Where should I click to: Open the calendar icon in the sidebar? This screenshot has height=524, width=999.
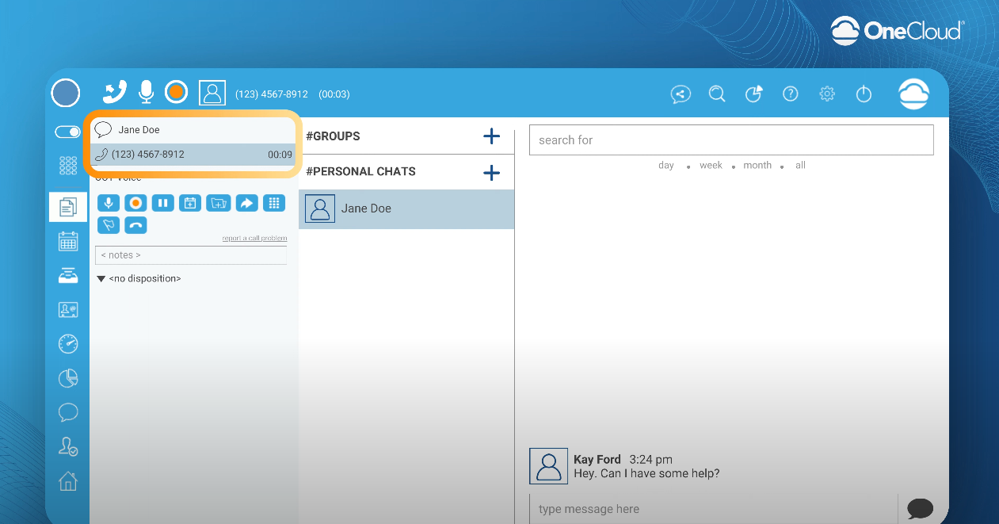tap(68, 241)
